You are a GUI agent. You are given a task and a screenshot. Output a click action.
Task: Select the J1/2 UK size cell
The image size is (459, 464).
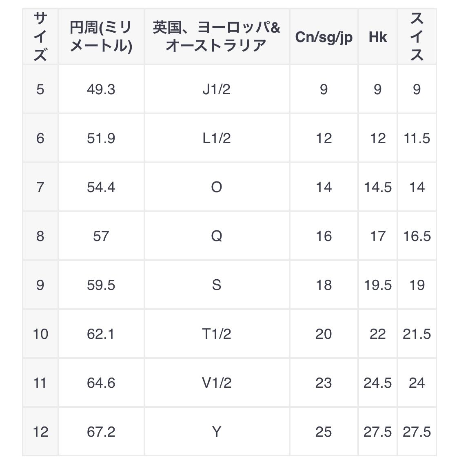click(x=217, y=89)
